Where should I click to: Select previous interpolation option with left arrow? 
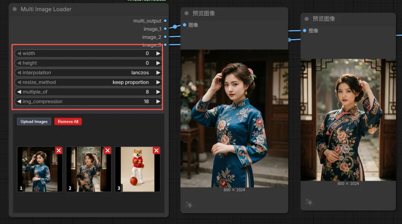19,73
